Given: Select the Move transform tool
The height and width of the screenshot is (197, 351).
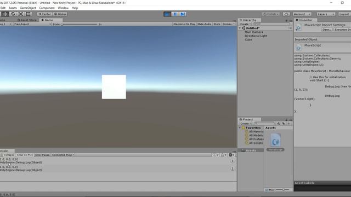Looking at the screenshot, I should [x=5, y=14].
